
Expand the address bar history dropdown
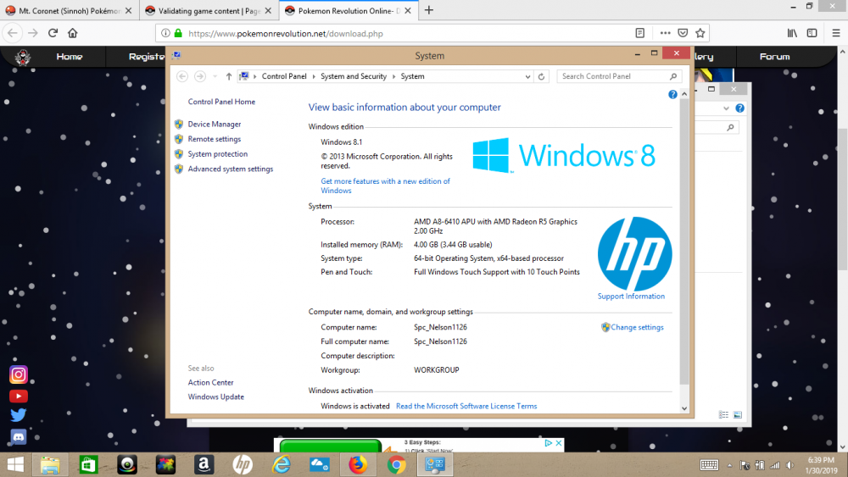[x=529, y=76]
